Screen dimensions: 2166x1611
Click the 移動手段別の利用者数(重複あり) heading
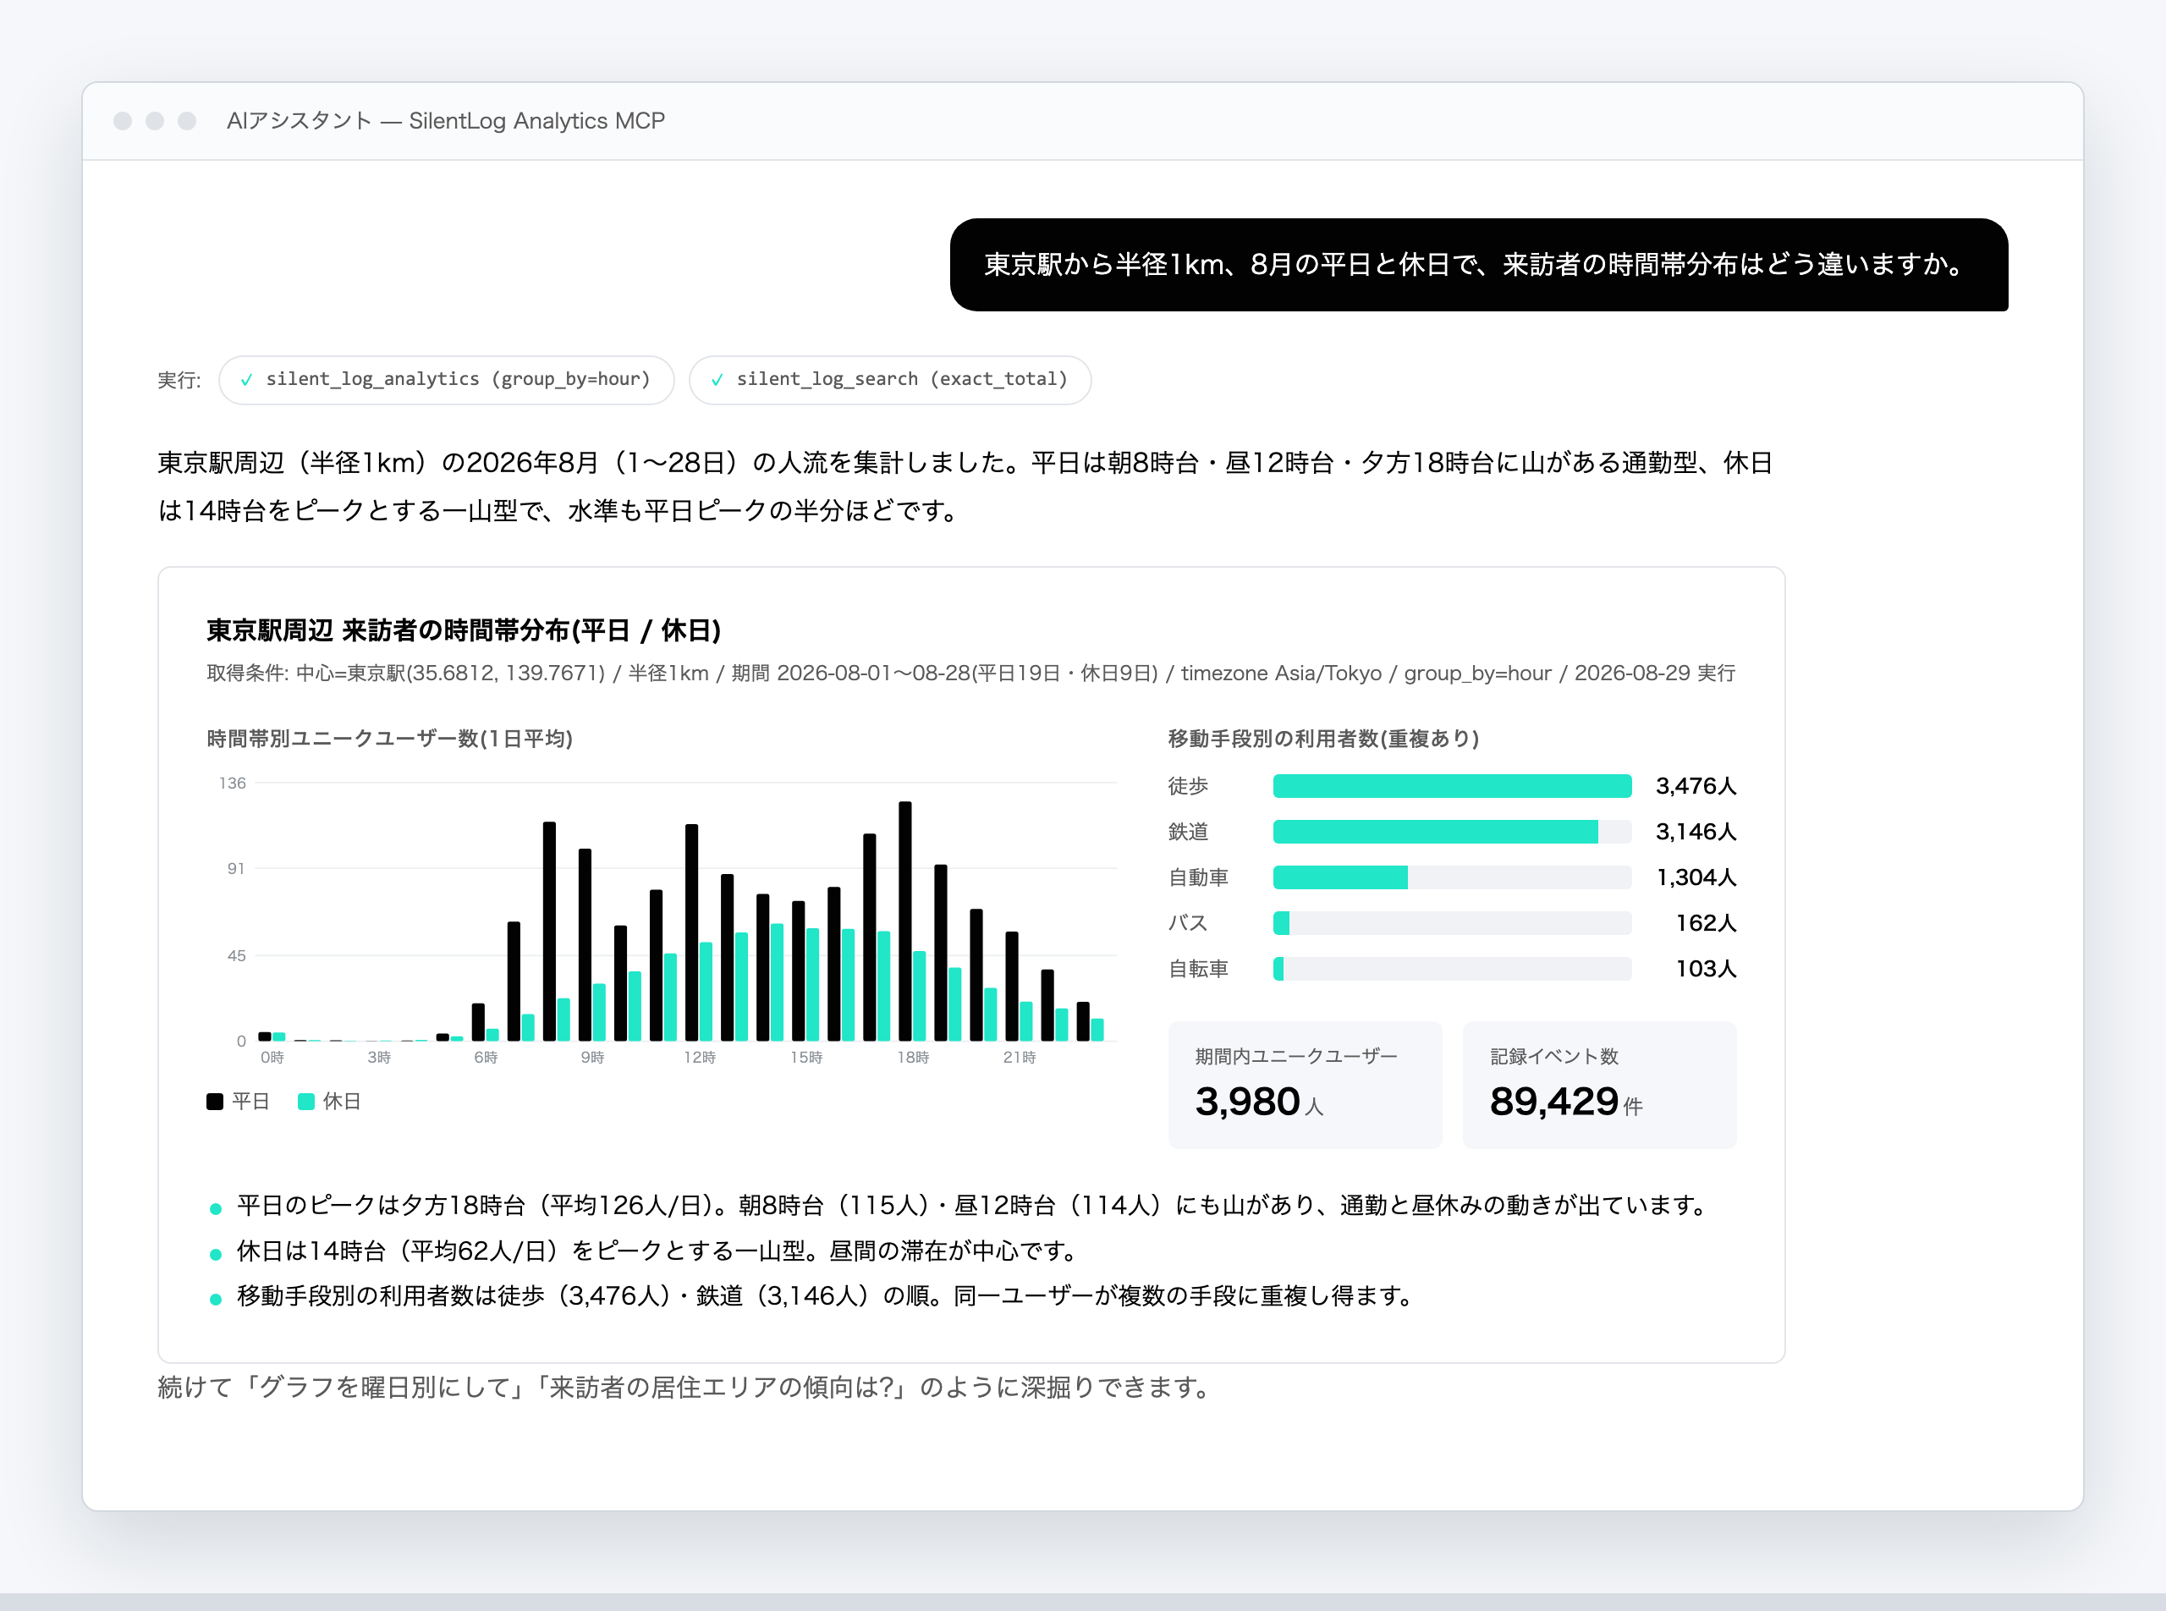coord(1323,738)
